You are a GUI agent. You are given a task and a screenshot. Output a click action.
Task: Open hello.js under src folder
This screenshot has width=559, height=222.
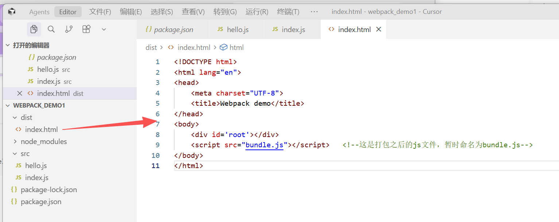click(70, 165)
